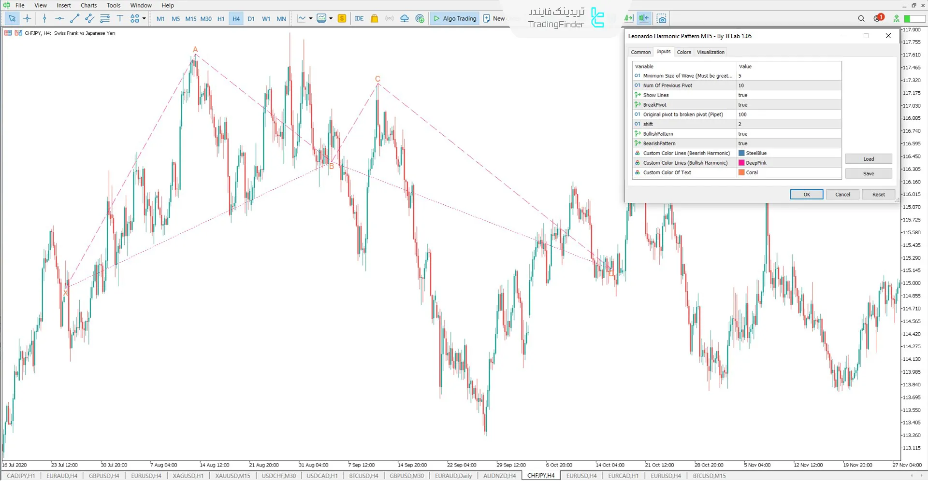Expand the indicators dropdown arrow
This screenshot has width=928, height=481.
coord(331,18)
